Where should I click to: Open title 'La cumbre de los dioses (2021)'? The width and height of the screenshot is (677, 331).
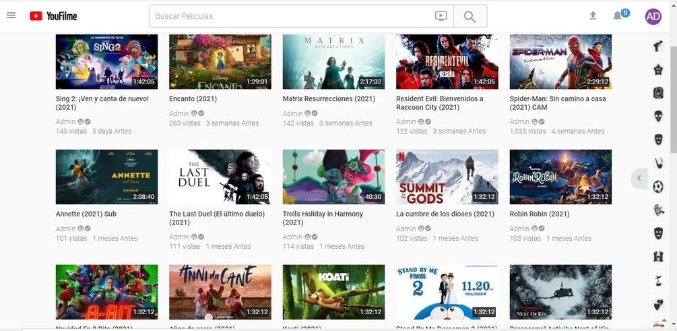(445, 214)
